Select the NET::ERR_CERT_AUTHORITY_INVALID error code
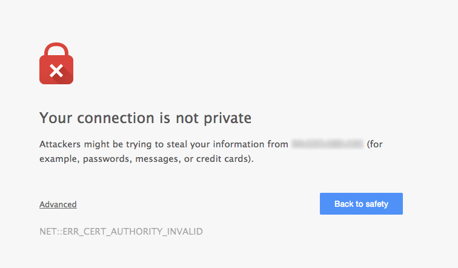 point(121,232)
